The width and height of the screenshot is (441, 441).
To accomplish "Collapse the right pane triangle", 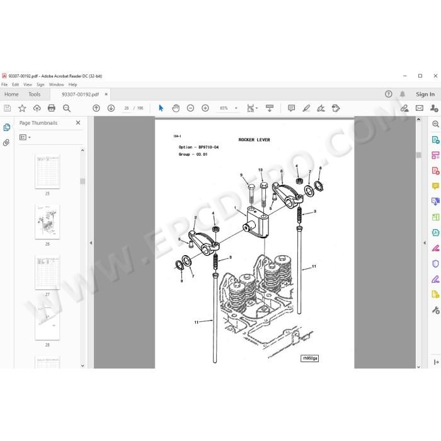I will tap(425, 243).
